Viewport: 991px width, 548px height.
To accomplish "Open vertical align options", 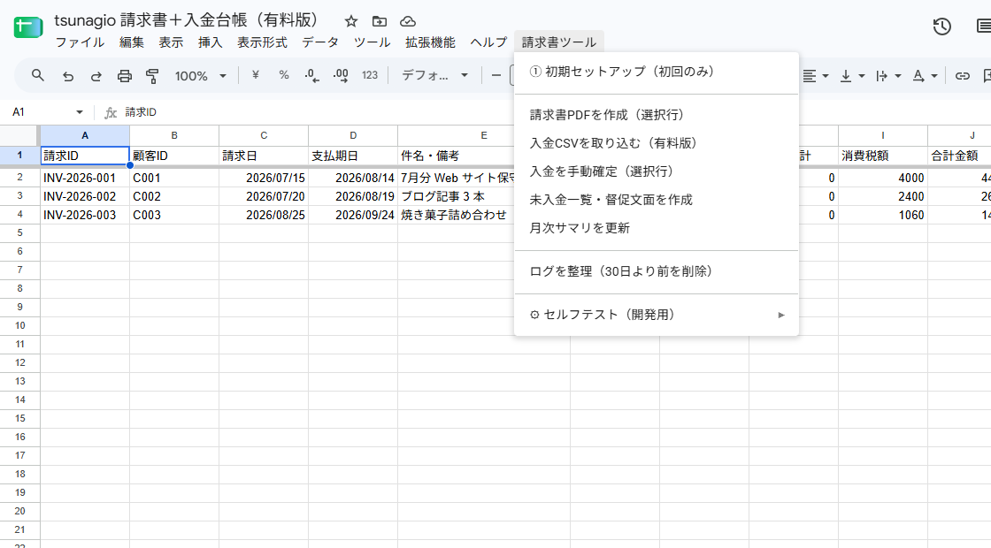I will click(852, 76).
